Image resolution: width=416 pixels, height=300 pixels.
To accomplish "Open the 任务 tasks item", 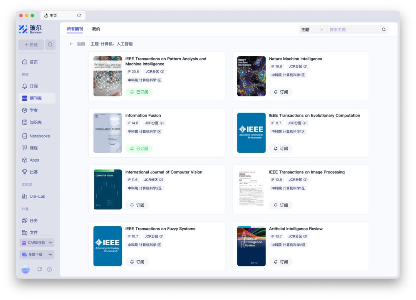I will point(37,220).
